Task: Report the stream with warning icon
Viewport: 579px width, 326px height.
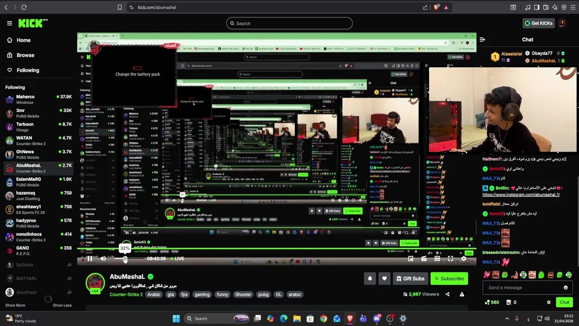Action: coord(462,294)
